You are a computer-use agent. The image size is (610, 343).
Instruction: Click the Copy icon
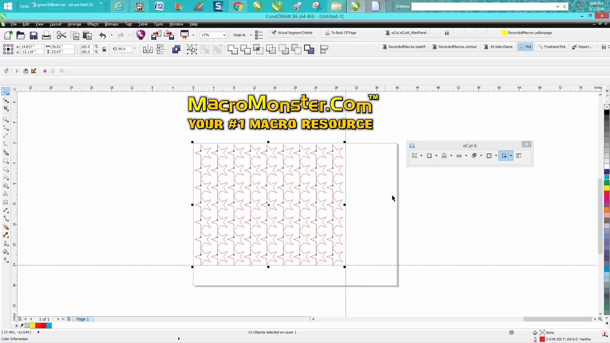74,35
